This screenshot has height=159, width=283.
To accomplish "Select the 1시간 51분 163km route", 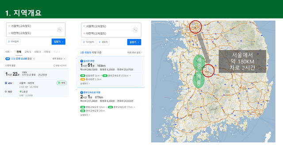I will tap(111, 72).
